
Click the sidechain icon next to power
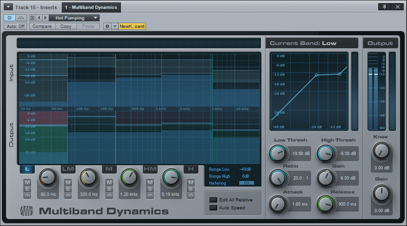[x=21, y=18]
